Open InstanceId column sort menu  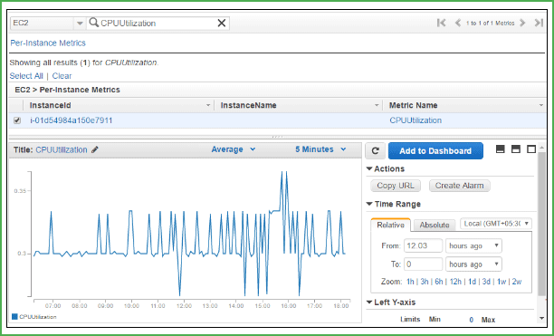pos(208,105)
